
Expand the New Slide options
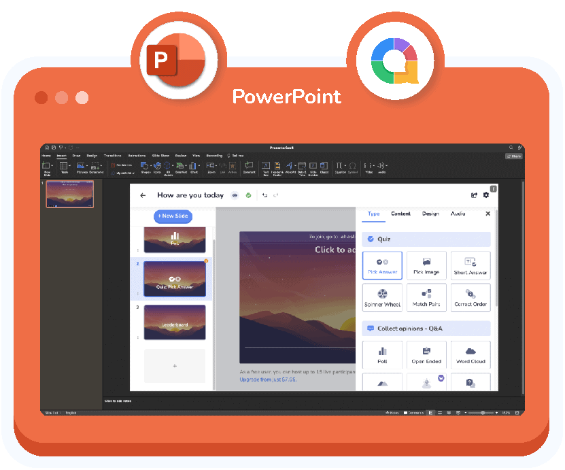tap(171, 216)
